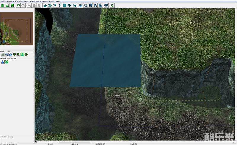237x145 pixels.
Task: Open the 窗口 (Window) menu
Action: pyautogui.click(x=51, y=1)
